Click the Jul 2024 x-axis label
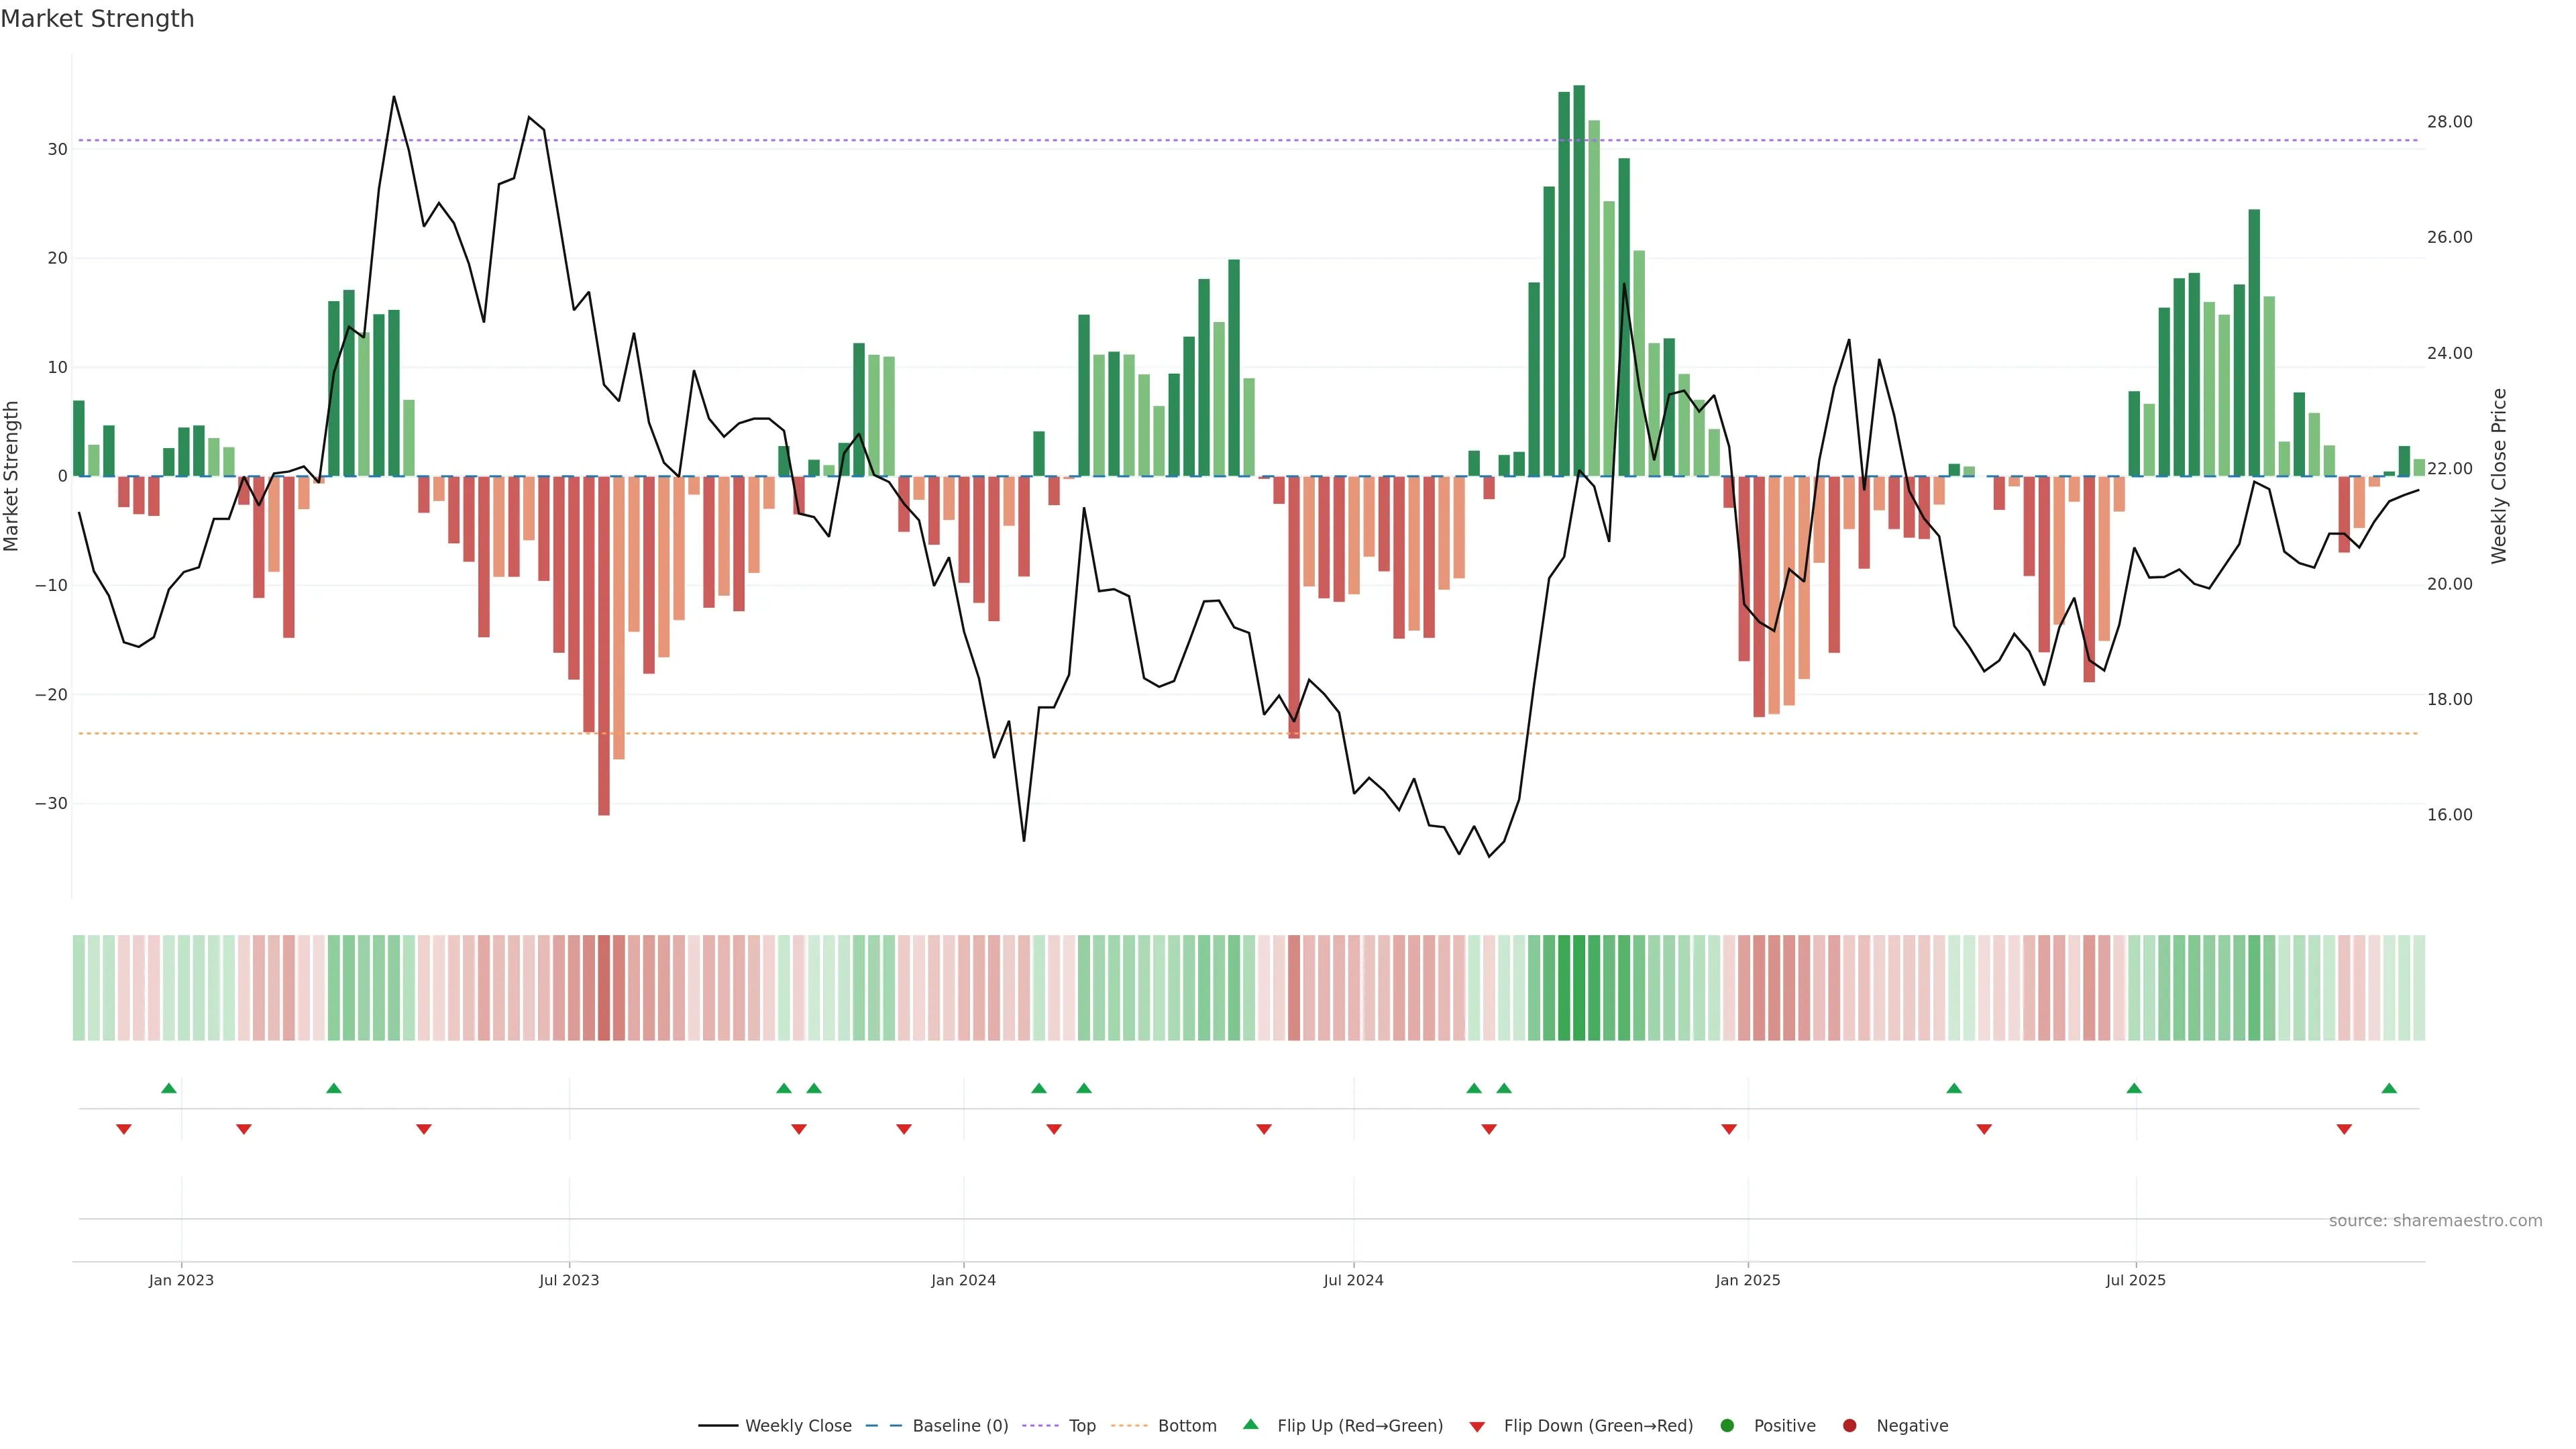 (1353, 1281)
